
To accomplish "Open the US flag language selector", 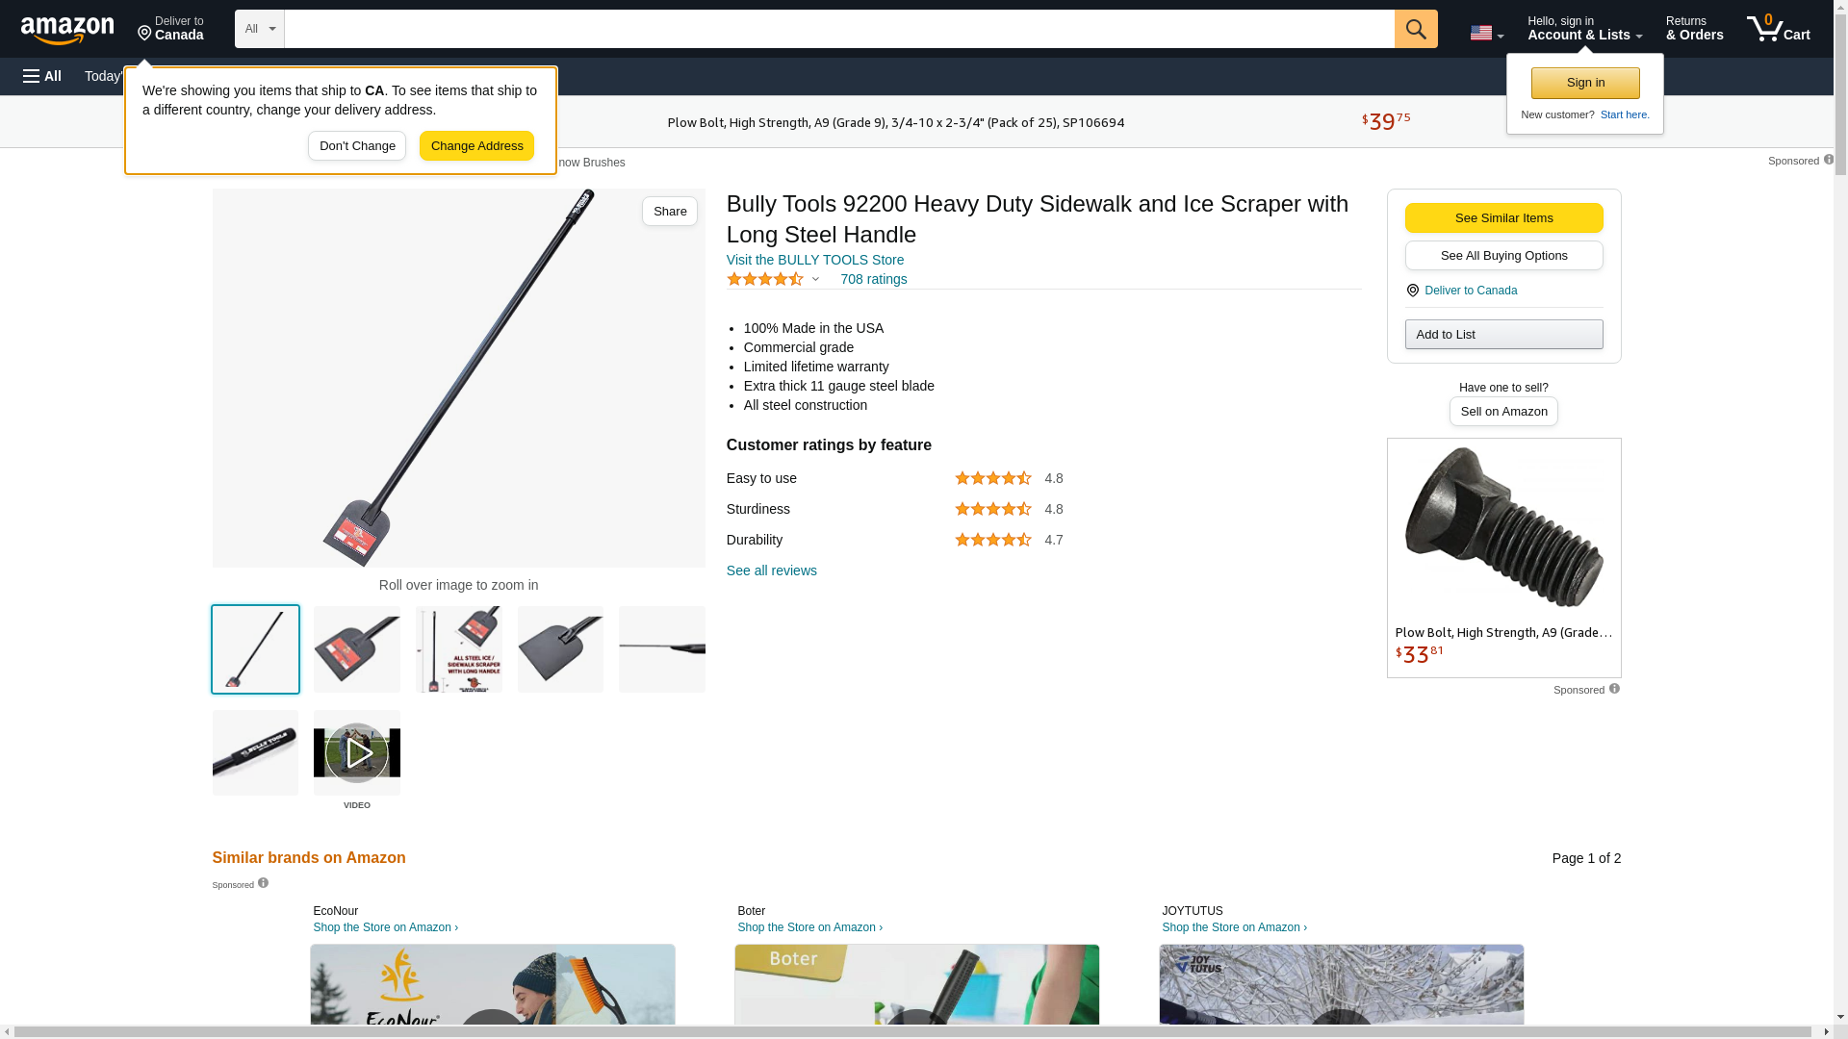I will point(1486,33).
